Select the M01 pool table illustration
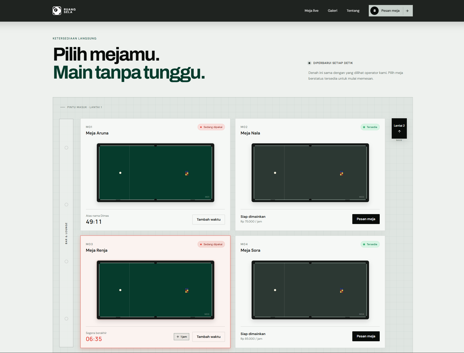This screenshot has width=464, height=353. [x=156, y=173]
